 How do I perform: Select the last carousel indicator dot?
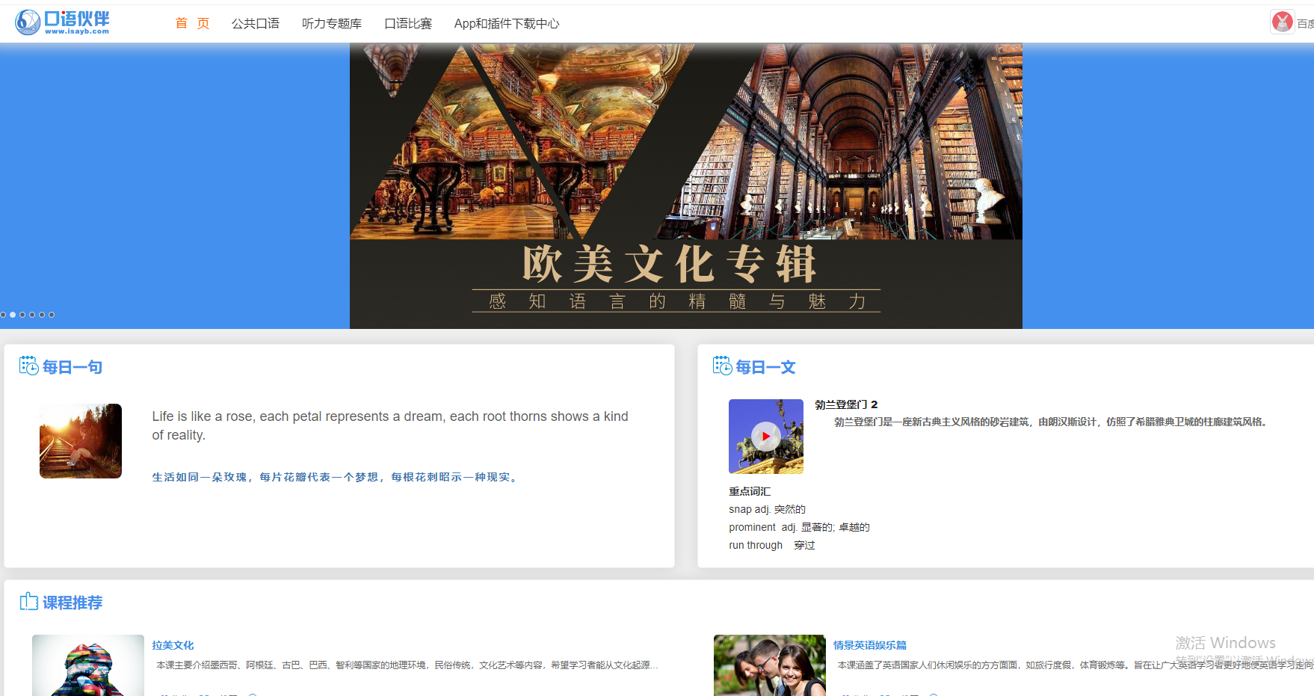[52, 315]
